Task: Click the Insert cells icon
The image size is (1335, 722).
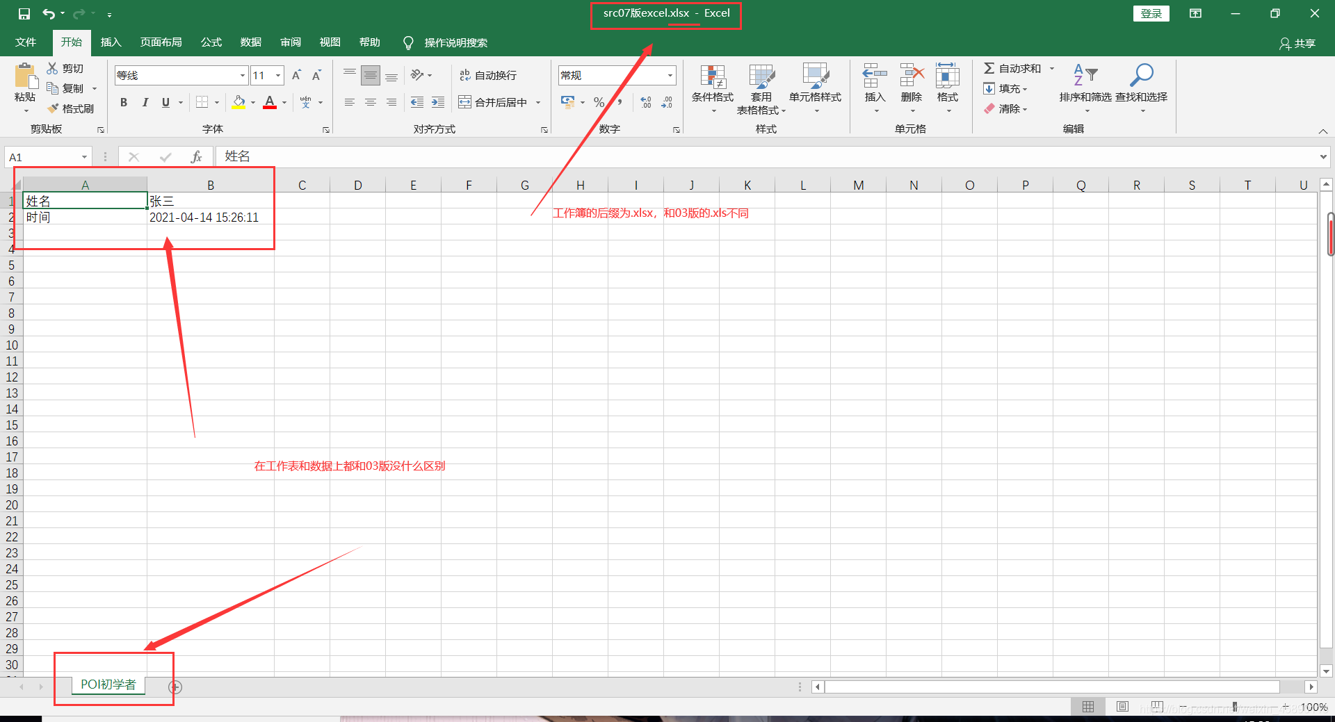Action: click(875, 76)
